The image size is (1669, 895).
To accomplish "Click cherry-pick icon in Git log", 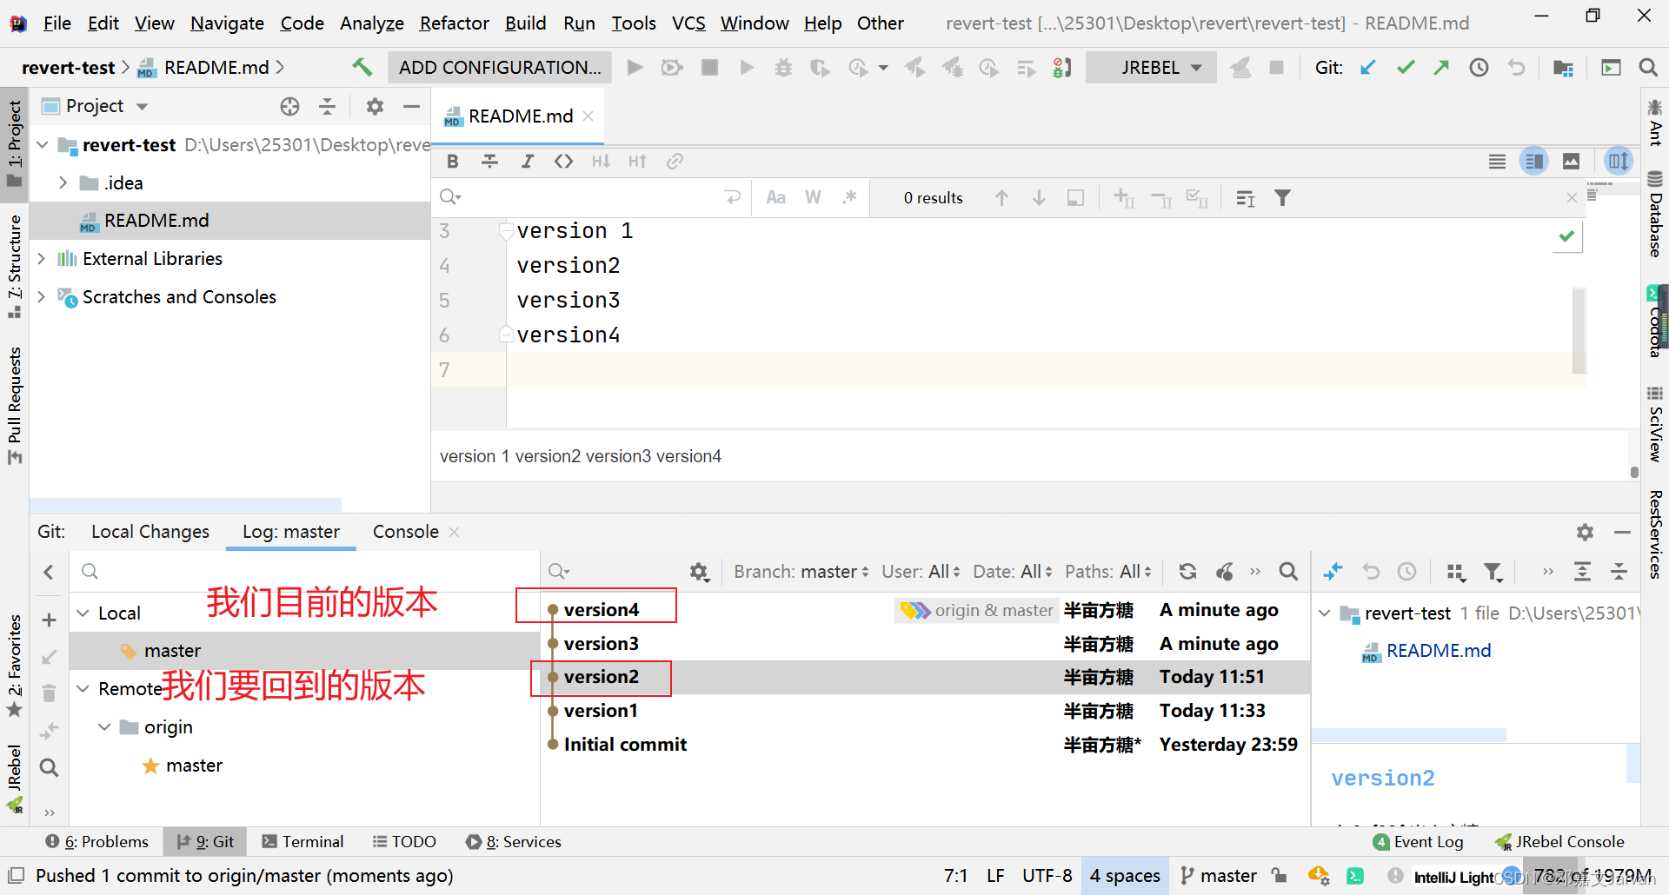I will (x=1225, y=571).
